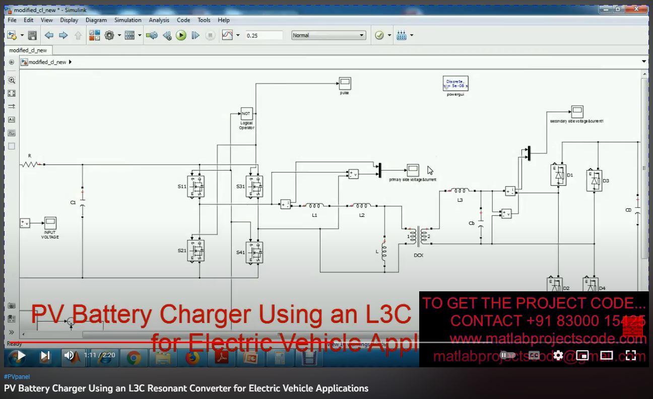Click the Zoom tool in left palette
The image size is (653, 399).
pyautogui.click(x=12, y=80)
